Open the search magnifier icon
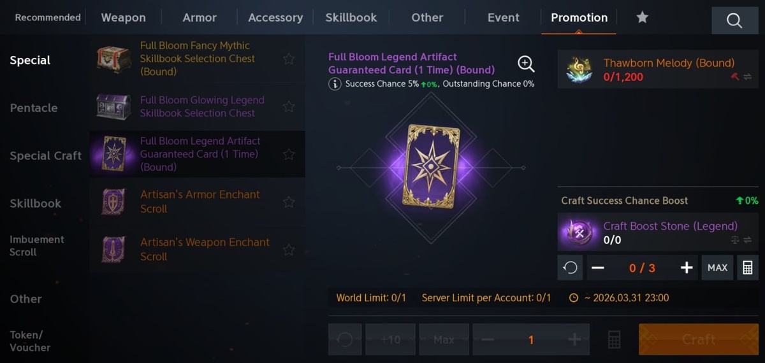The width and height of the screenshot is (765, 363). 734,20
